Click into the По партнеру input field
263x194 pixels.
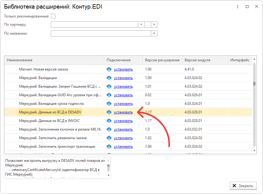tap(94, 25)
